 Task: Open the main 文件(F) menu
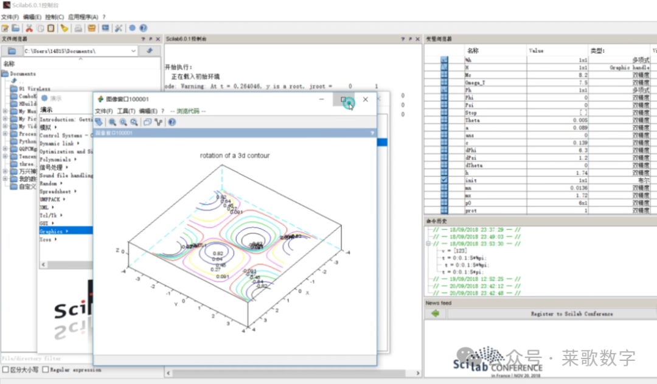tap(10, 17)
